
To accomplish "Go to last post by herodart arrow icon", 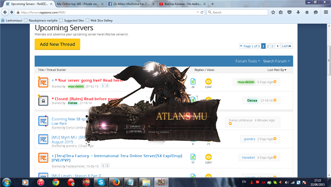I will tap(275, 157).
